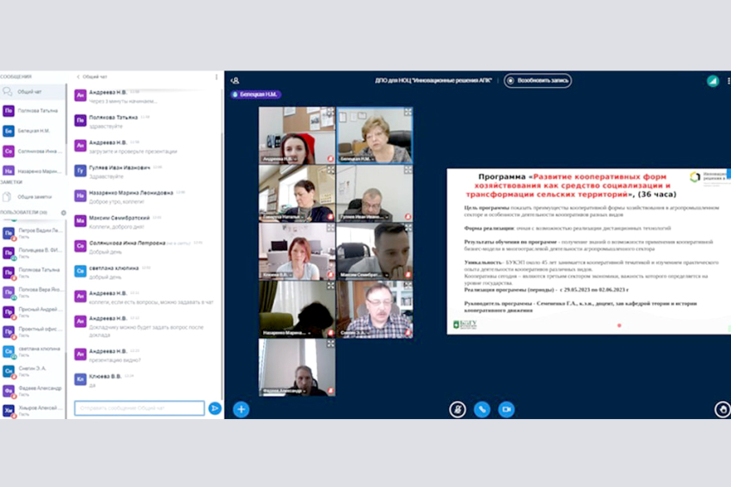
Task: Fullscreen the Андреева Н.В. webcam
Action: tap(330, 112)
